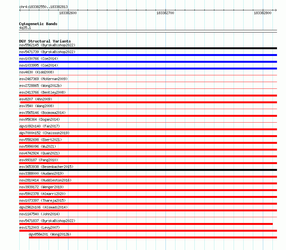Image resolution: width=286 pixels, height=250 pixels.
Task: Click the ruler's left arrow end
Action: click(x=20, y=10)
